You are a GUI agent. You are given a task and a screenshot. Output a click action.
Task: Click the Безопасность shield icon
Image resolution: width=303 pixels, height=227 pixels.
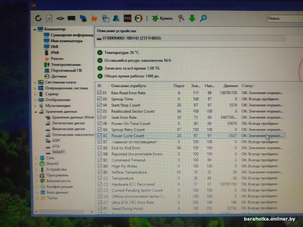(x=42, y=181)
